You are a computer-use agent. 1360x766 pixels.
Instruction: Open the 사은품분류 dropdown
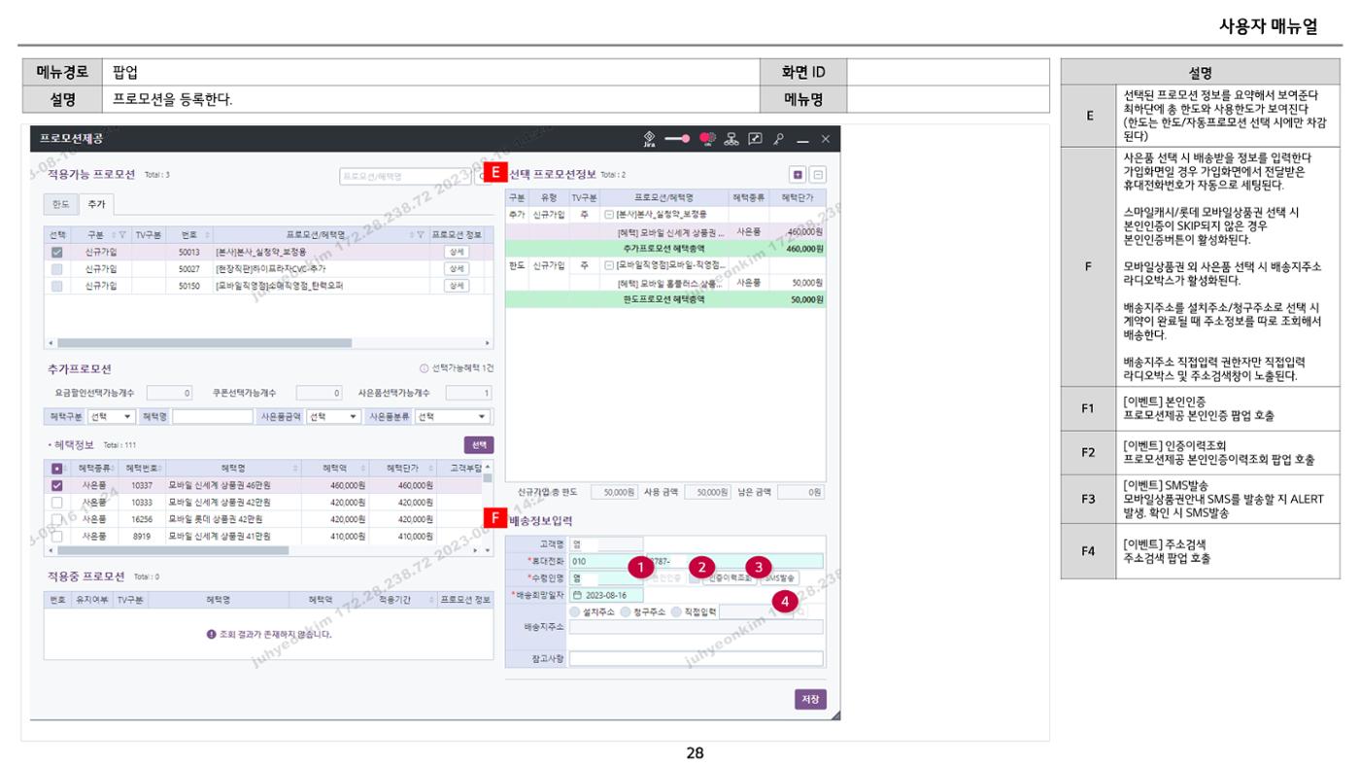tap(454, 416)
